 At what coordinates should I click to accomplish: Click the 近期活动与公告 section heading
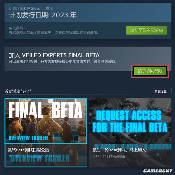[x=18, y=91]
